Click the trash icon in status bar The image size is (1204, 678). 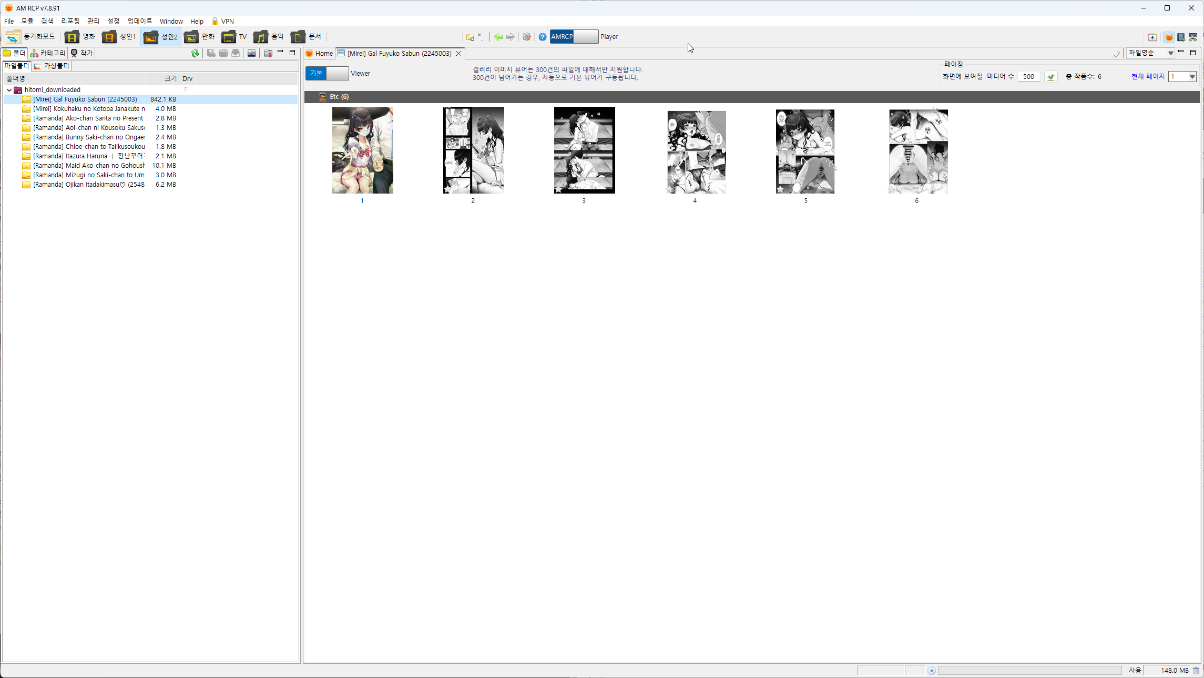(x=1196, y=670)
